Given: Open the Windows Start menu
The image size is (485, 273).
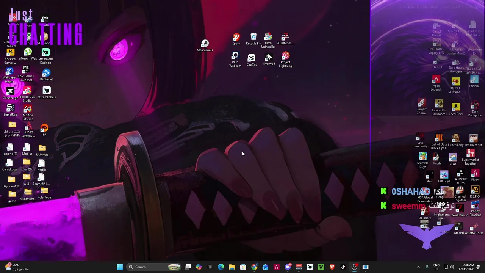Looking at the screenshot, I should click(120, 267).
